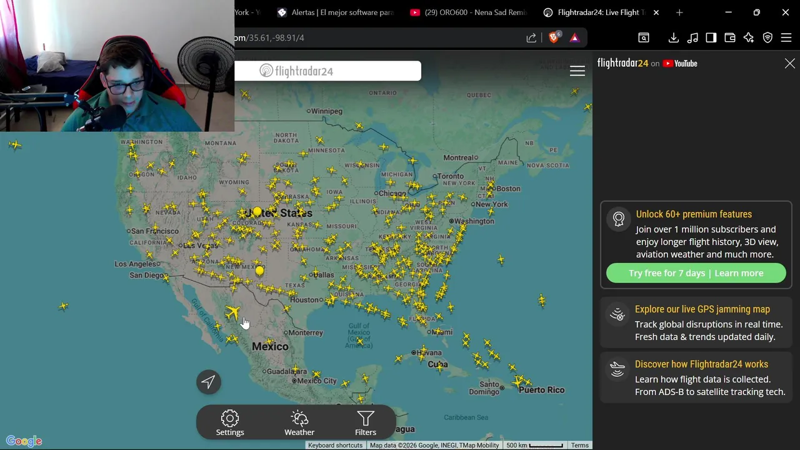Open Discover how Flightradar24 works link

coord(701,364)
